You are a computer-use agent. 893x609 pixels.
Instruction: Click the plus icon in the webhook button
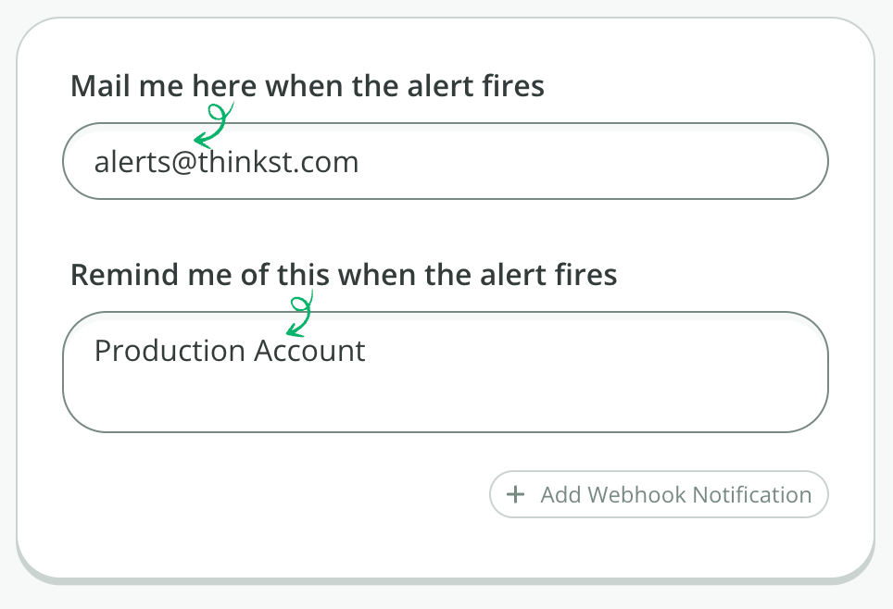[x=516, y=495]
